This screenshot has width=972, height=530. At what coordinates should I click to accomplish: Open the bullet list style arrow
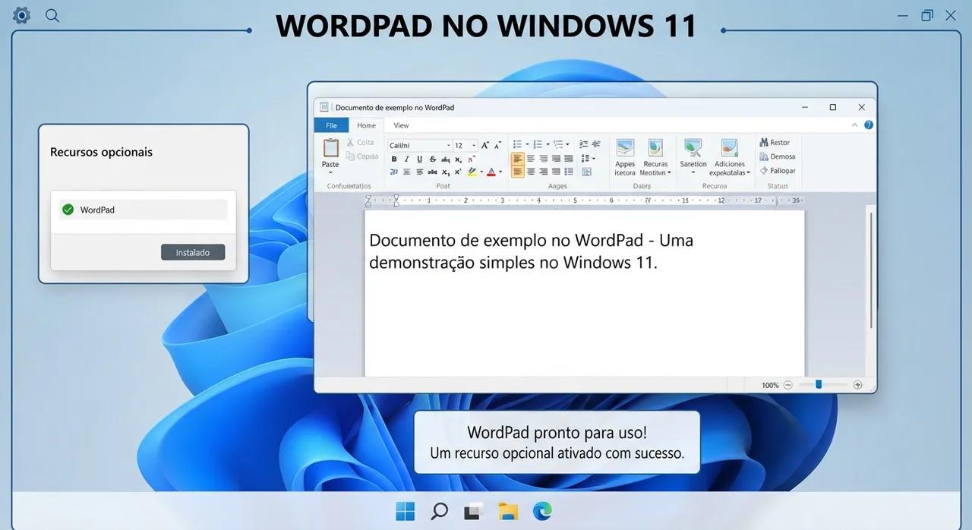click(x=526, y=144)
